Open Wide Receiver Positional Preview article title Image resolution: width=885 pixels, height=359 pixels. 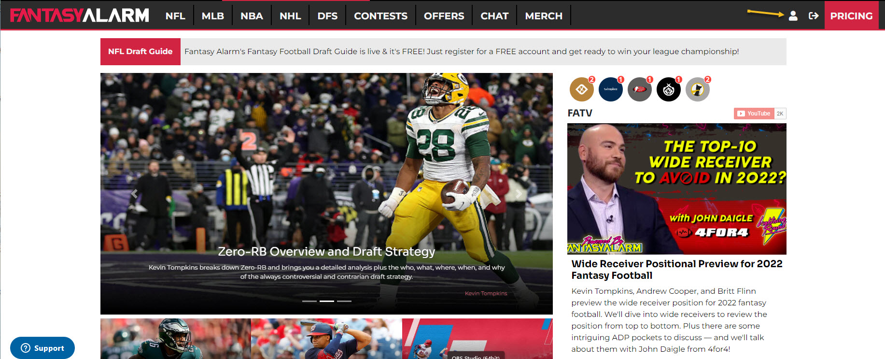[677, 270]
